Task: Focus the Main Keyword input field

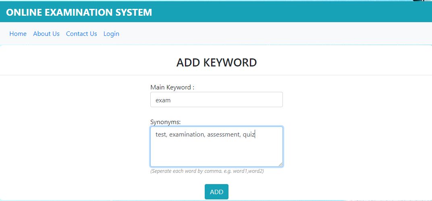Action: (216, 99)
